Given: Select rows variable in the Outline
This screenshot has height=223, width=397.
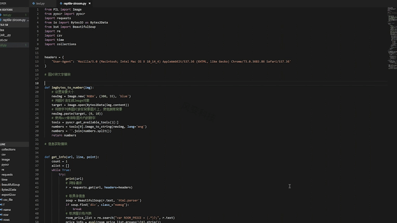Looking at the screenshot, I should (x=6, y=220).
